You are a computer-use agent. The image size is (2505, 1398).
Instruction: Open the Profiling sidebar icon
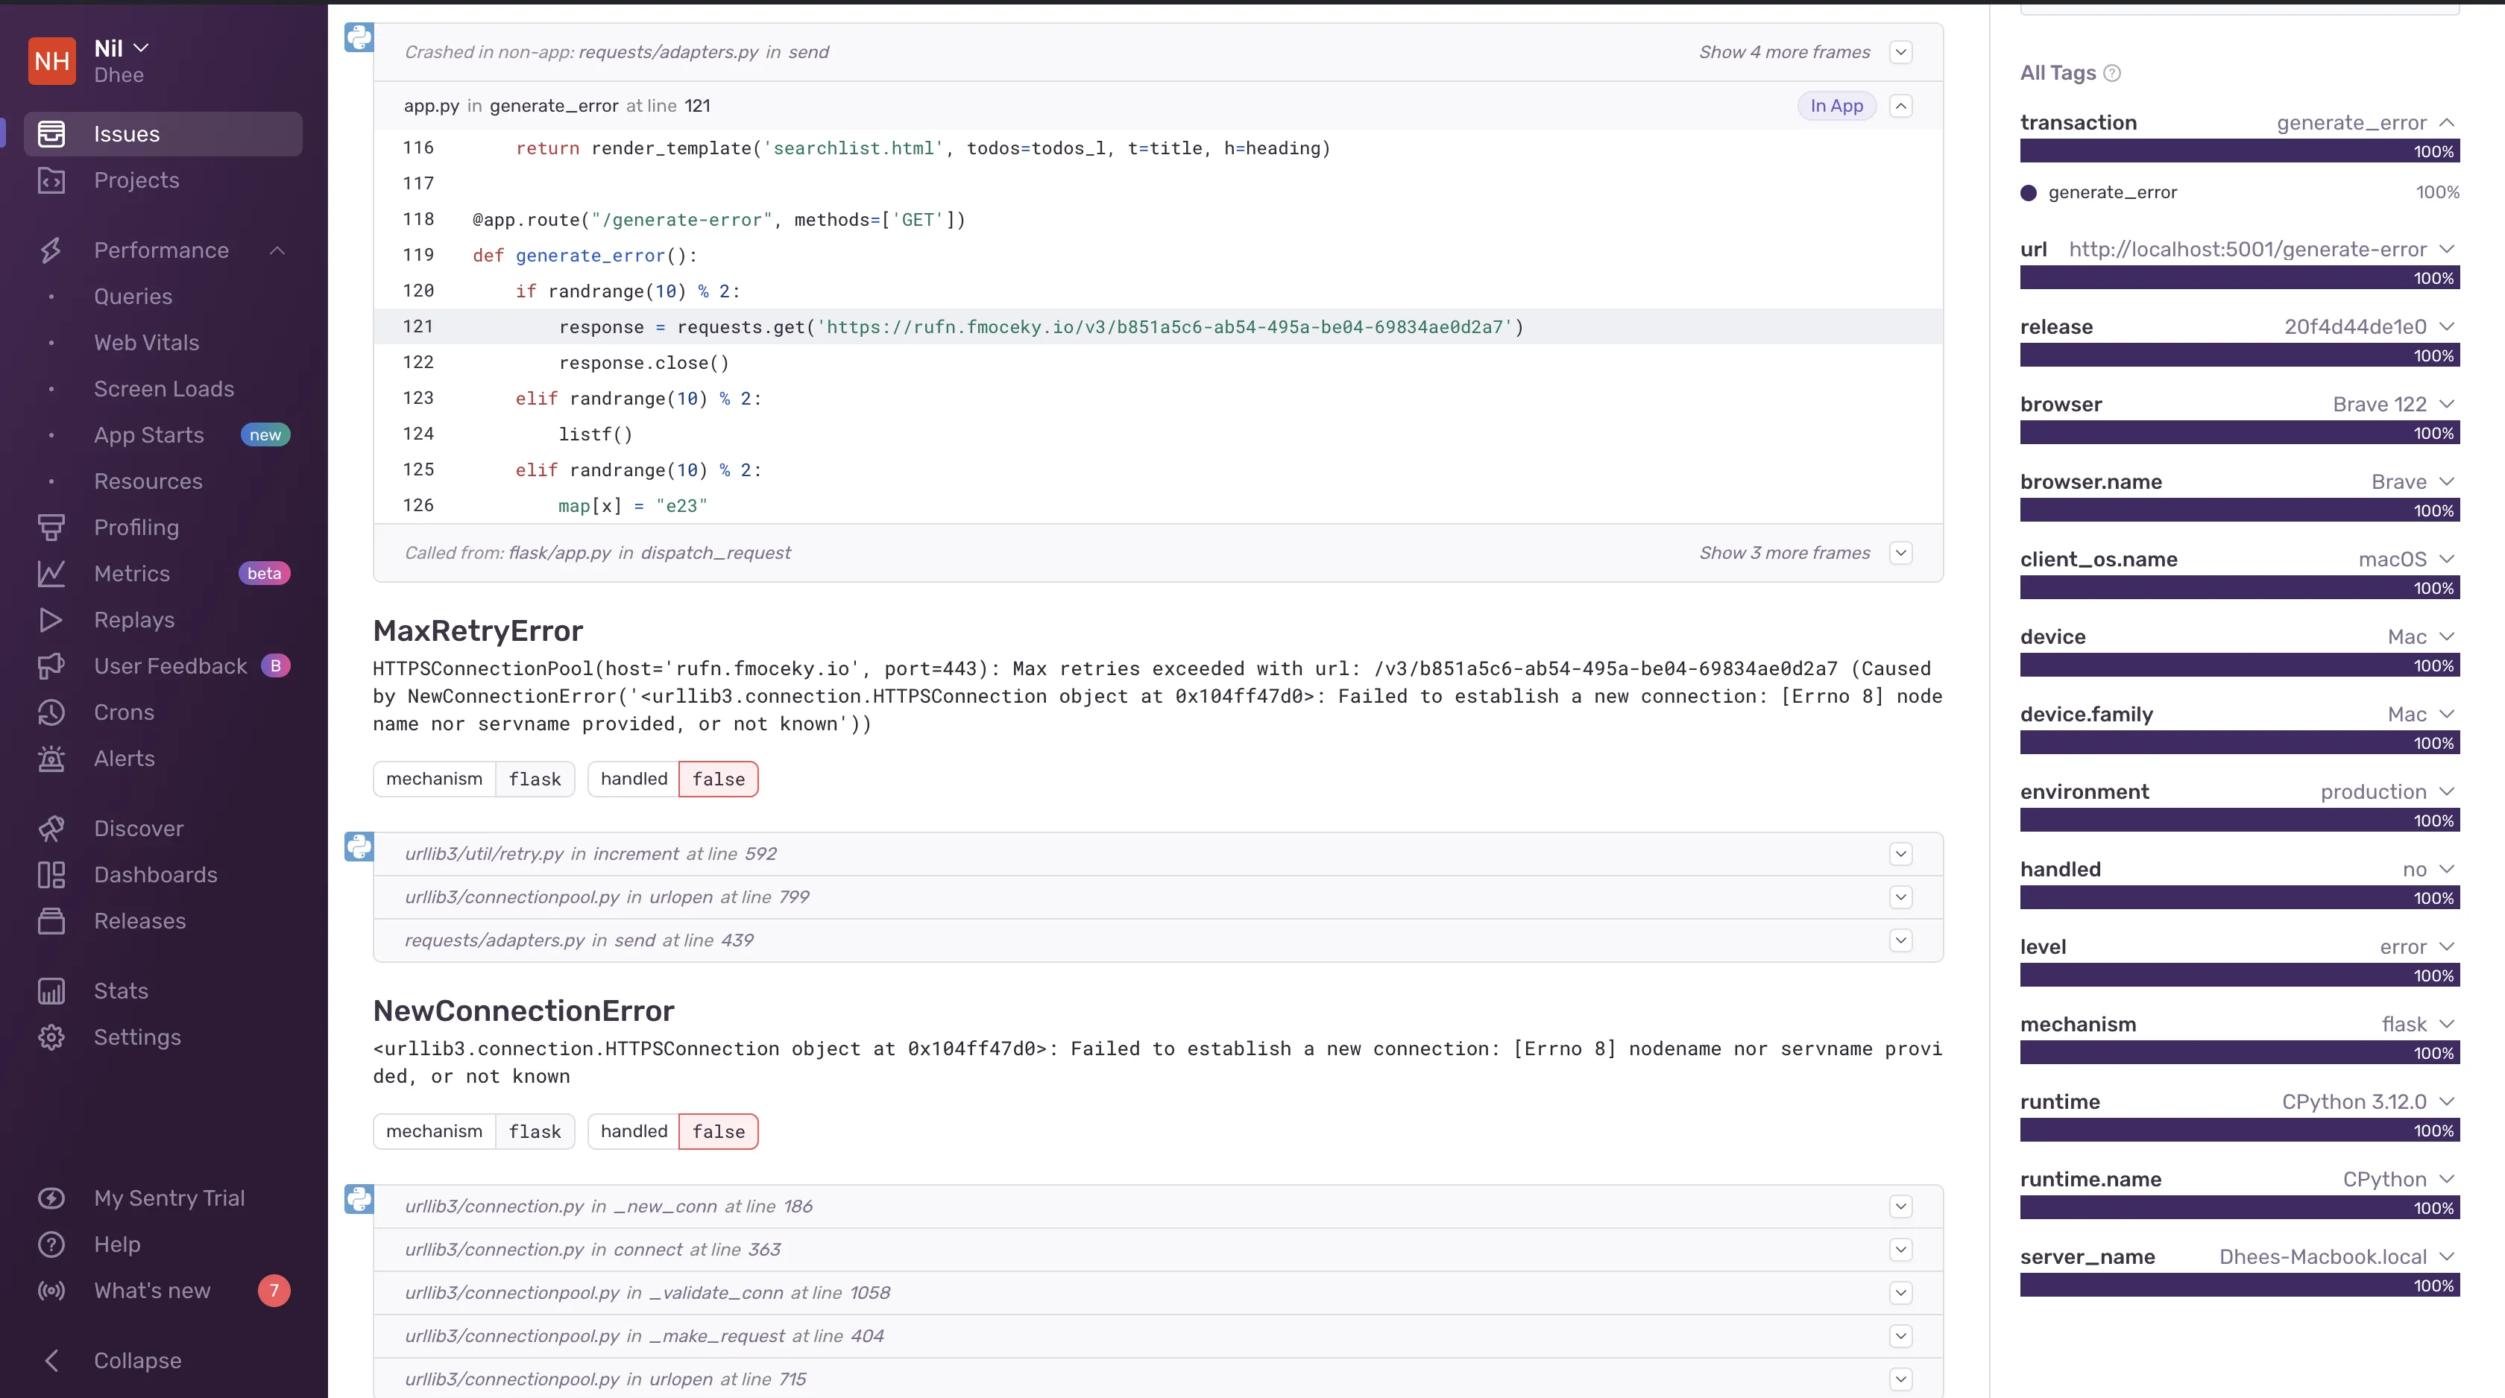(50, 526)
